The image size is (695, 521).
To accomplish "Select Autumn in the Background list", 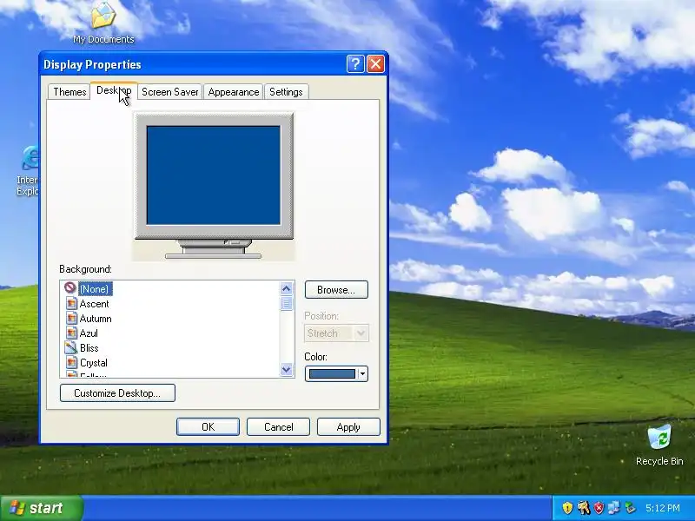I will pyautogui.click(x=96, y=319).
